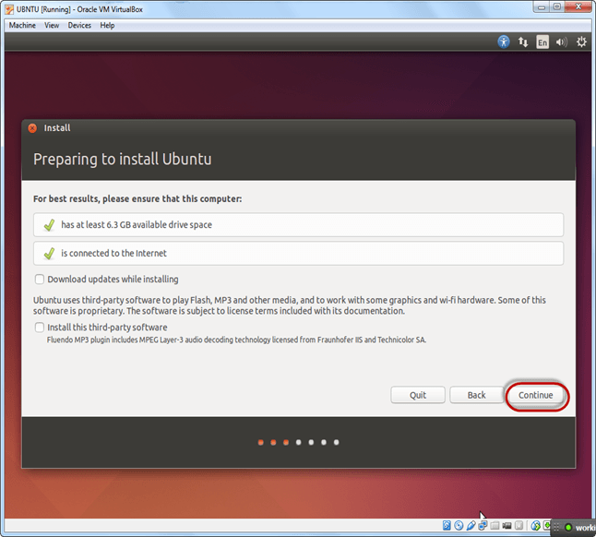Screen dimensions: 596x537
Task: Click the video capture status icon
Action: 507,525
